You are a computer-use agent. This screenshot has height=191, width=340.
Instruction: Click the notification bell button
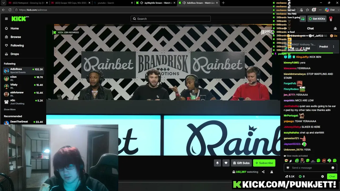click(217, 163)
